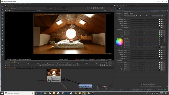Collapse the shadows group
The image size is (169, 95).
116,29
